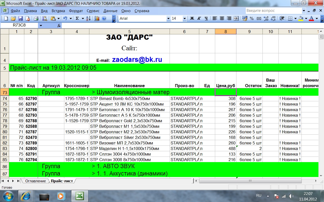The height and width of the screenshot is (202, 324).
Task: Apply Currency format icon
Action: pos(245,18)
